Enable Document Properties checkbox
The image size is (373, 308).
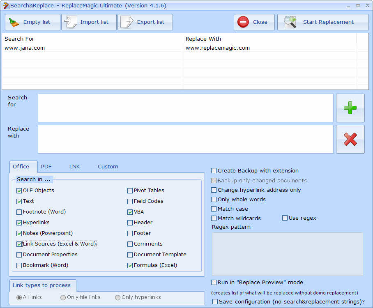click(x=19, y=255)
